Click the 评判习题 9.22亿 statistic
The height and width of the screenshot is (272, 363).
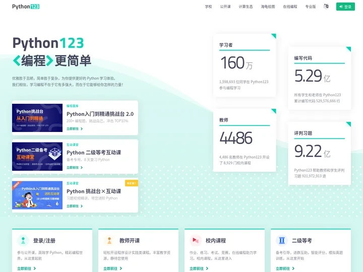point(320,153)
